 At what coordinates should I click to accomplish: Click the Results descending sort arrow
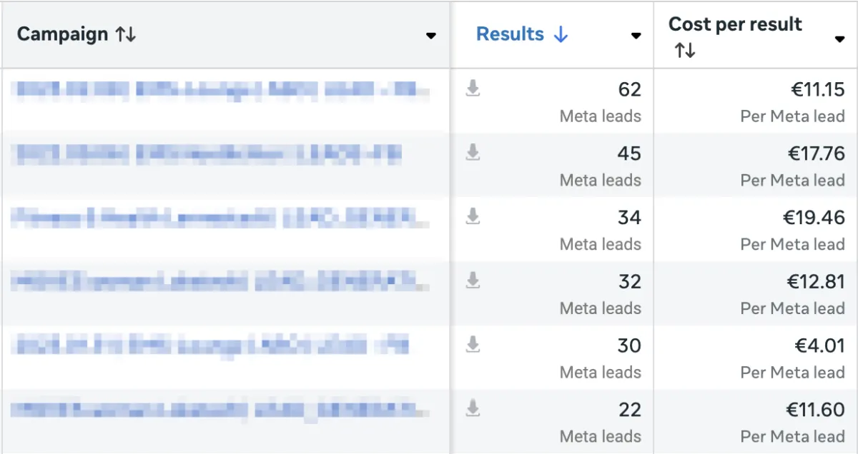click(561, 34)
